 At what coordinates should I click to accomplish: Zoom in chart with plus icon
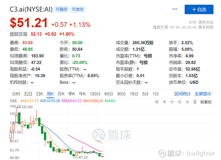(164, 102)
